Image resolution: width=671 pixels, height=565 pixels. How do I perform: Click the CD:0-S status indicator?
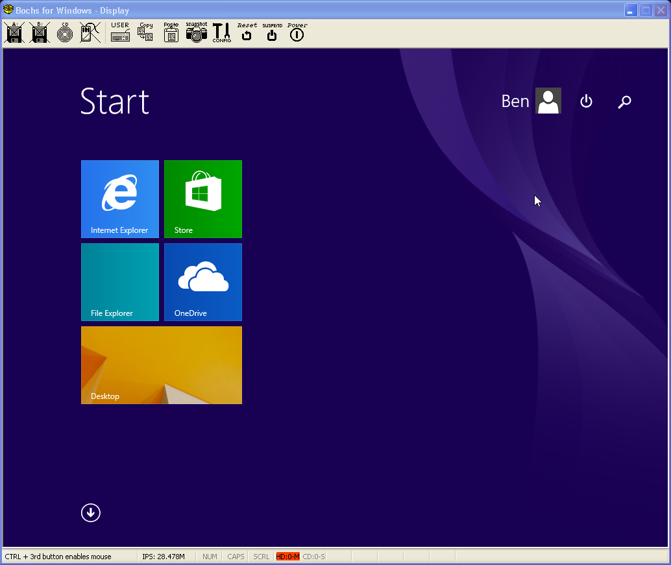click(x=313, y=557)
